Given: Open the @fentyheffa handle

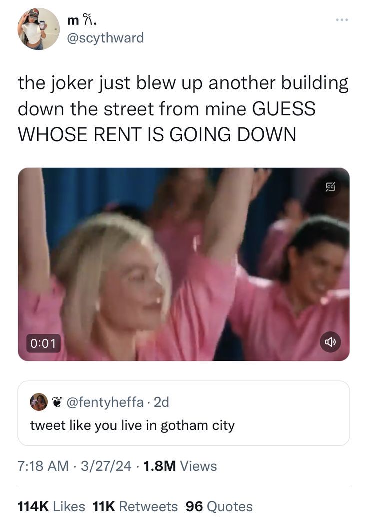Looking at the screenshot, I should coord(105,402).
